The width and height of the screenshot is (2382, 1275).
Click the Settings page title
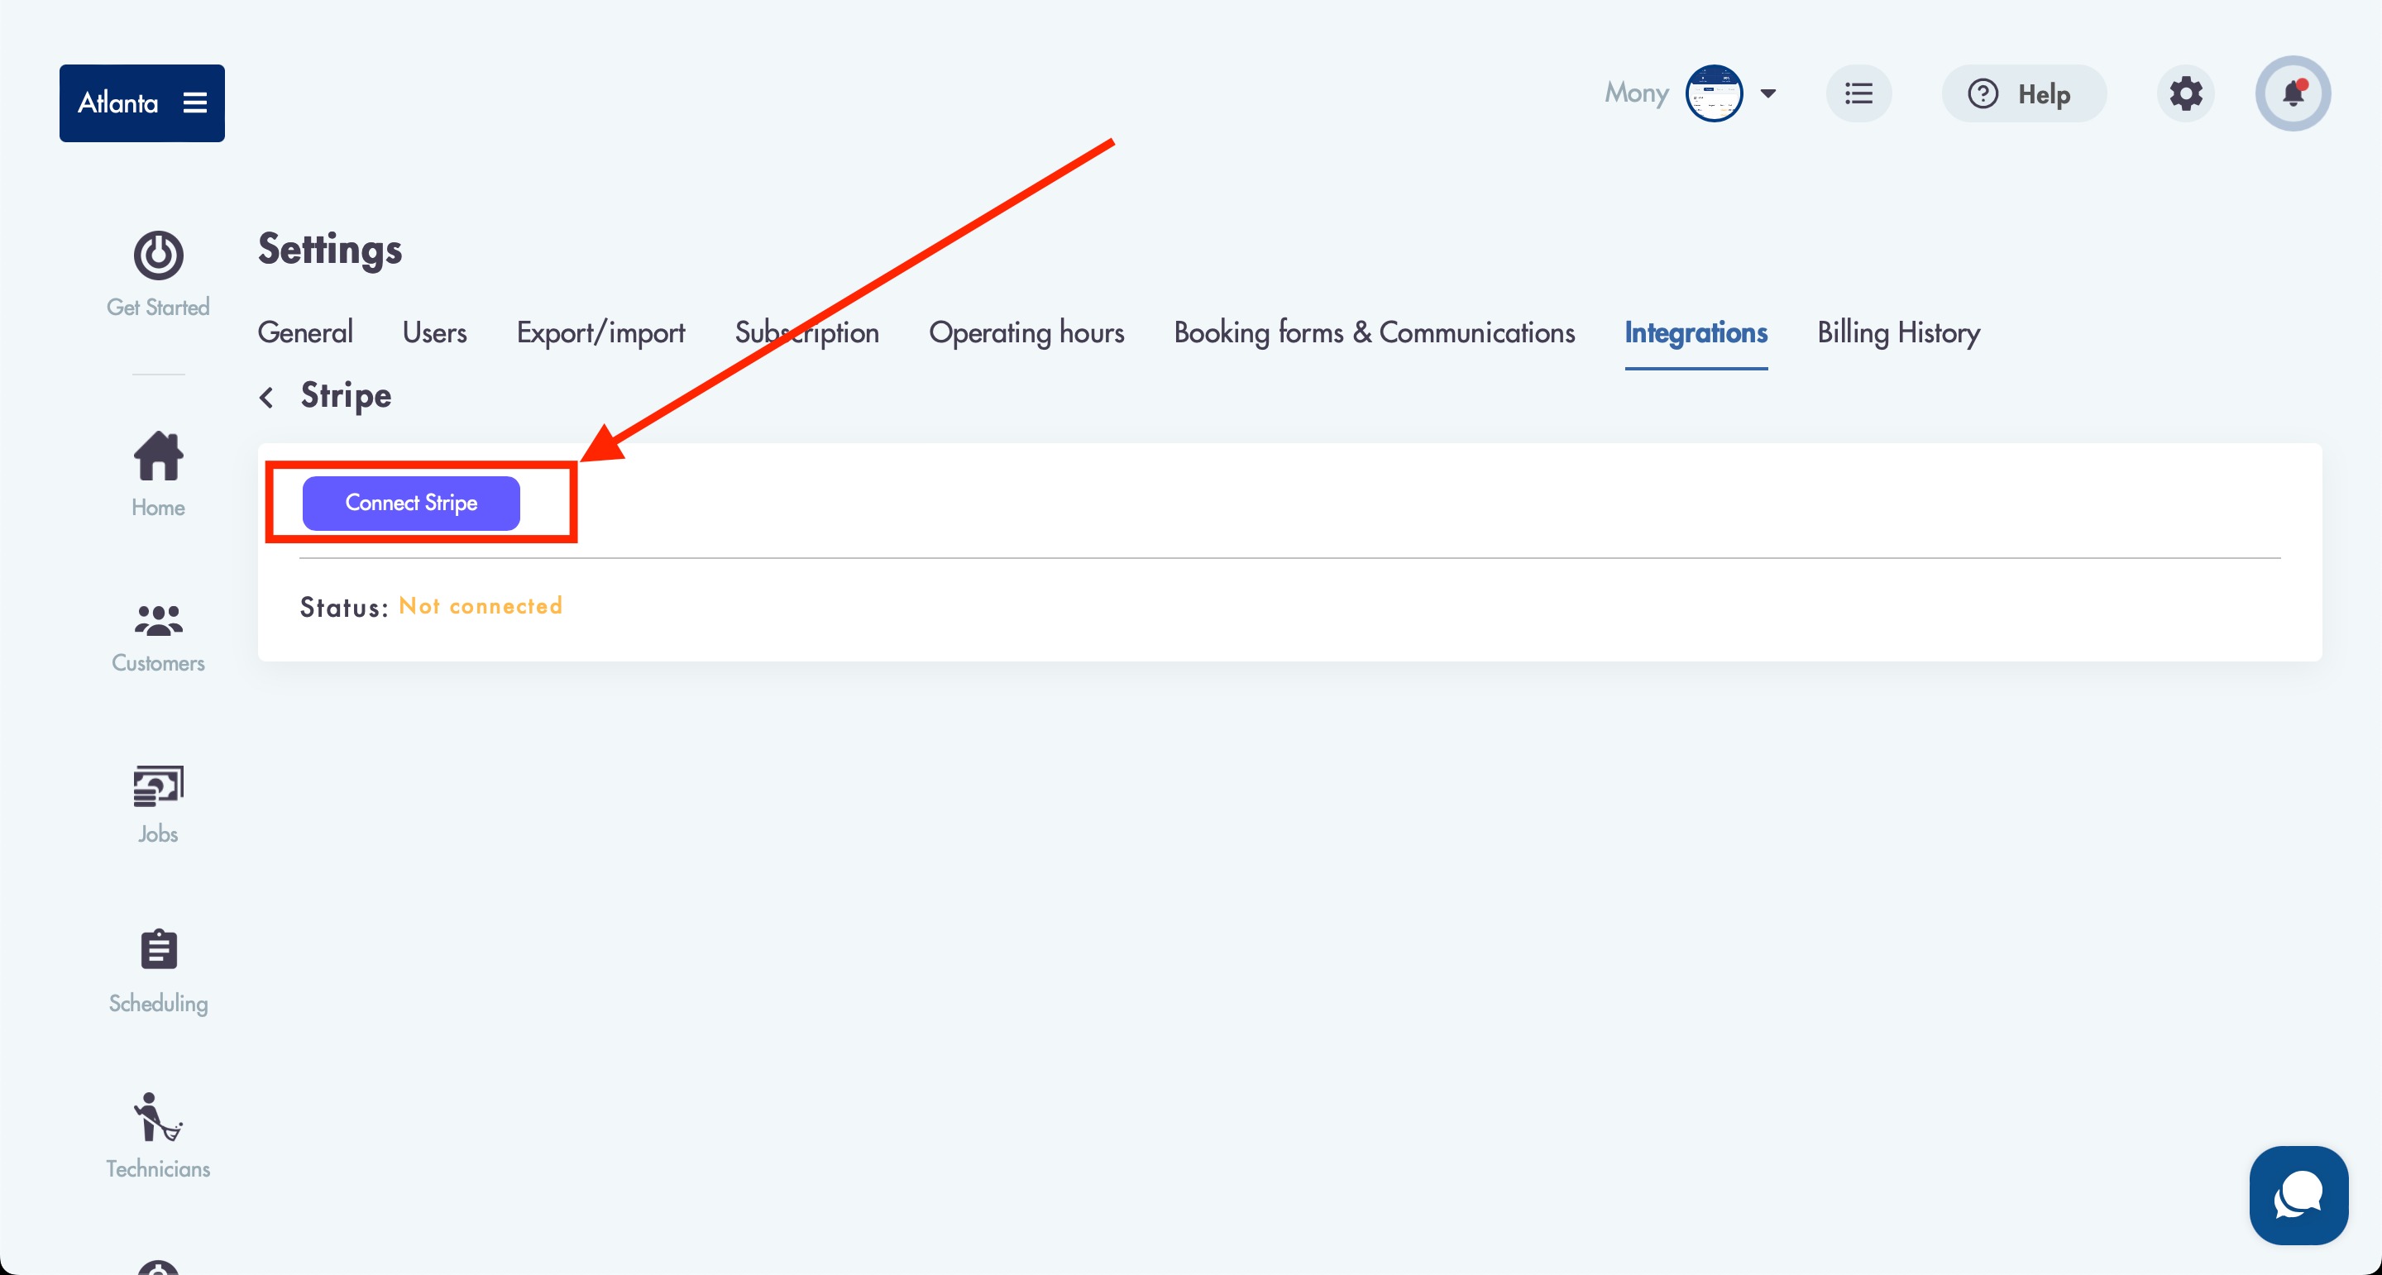click(x=330, y=250)
